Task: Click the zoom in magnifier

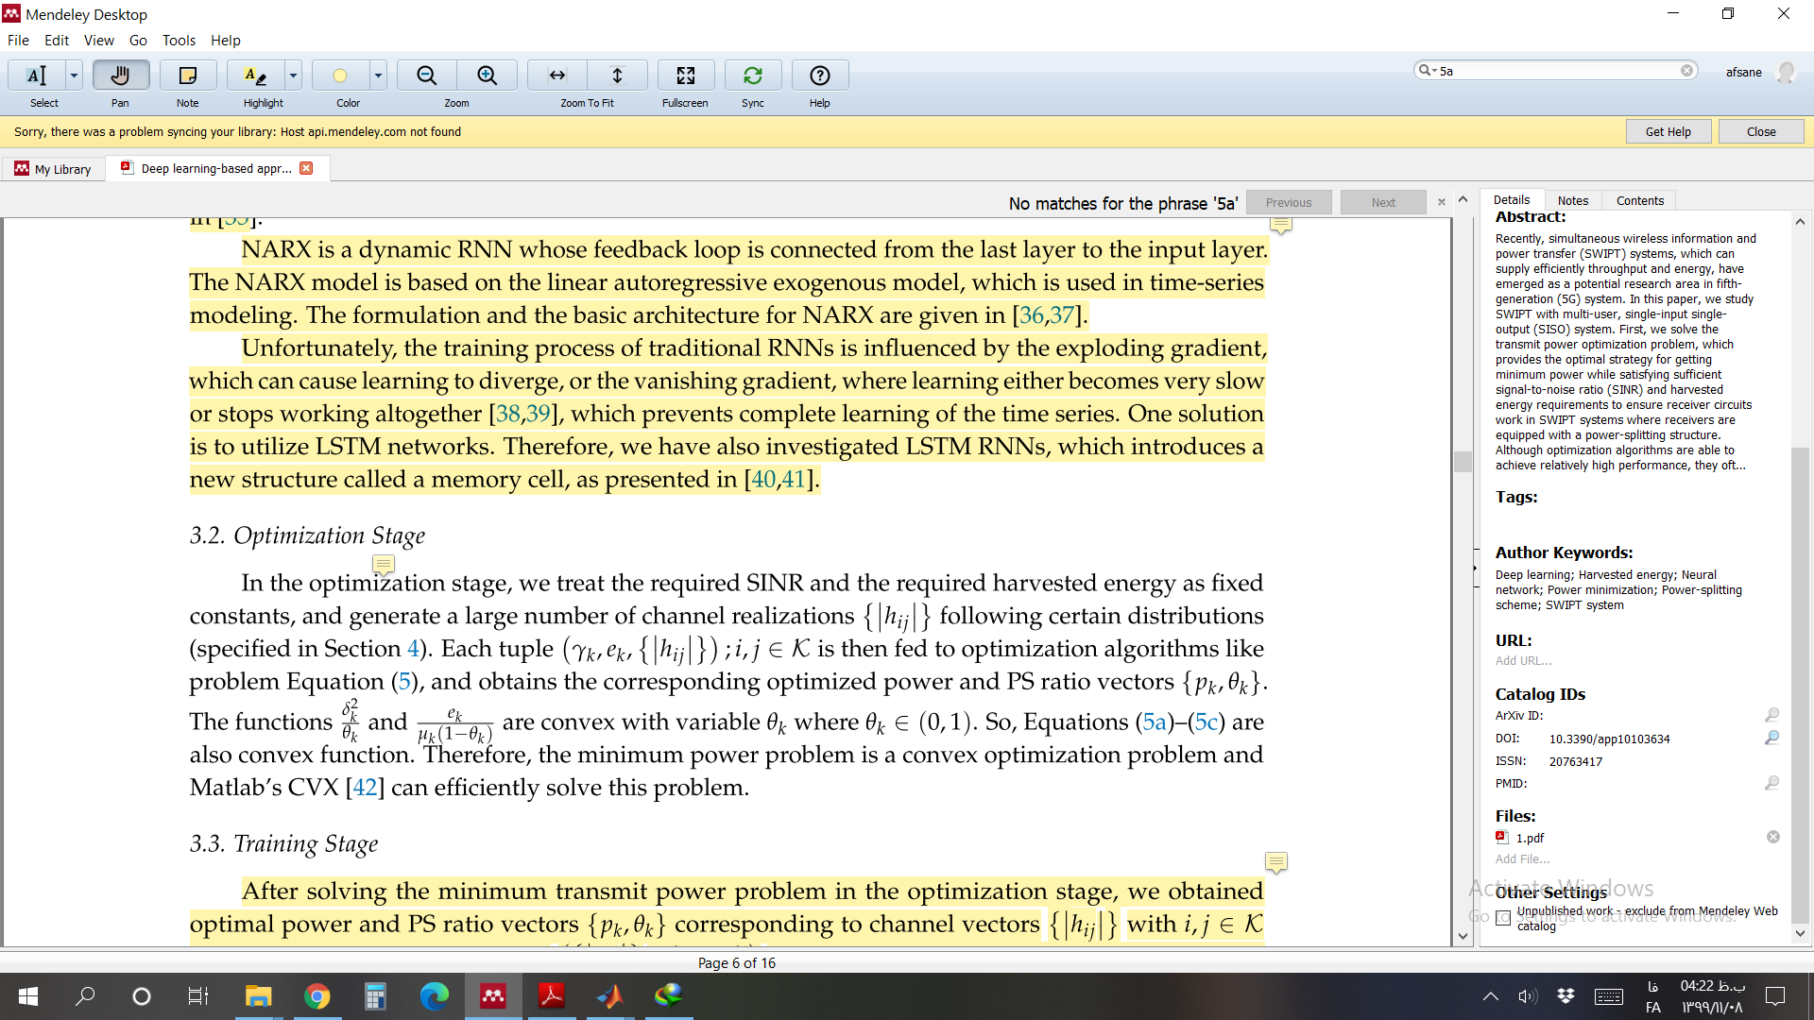Action: pos(487,76)
